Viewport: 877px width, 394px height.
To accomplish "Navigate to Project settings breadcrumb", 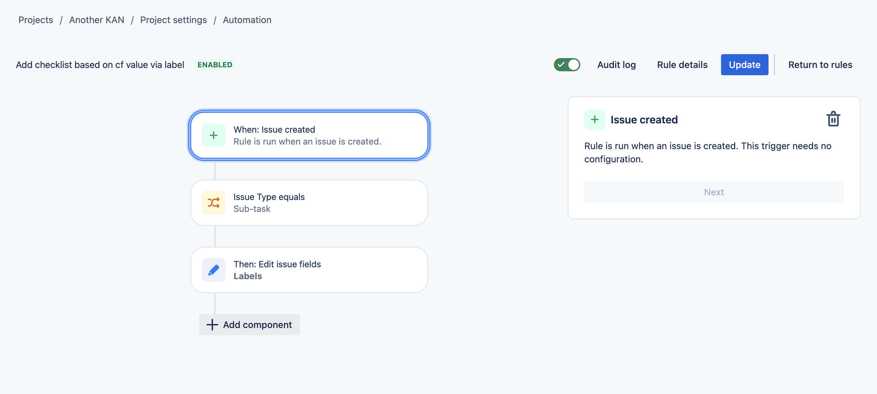I will tap(173, 20).
